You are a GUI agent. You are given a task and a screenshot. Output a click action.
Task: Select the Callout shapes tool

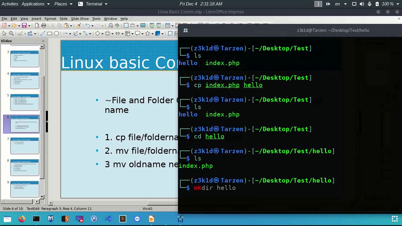point(138,33)
